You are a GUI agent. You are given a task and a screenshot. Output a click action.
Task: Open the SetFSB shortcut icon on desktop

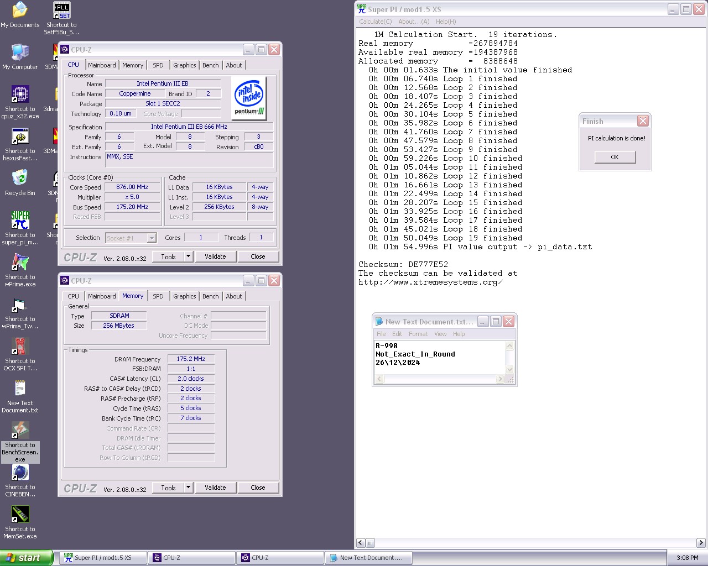click(61, 18)
